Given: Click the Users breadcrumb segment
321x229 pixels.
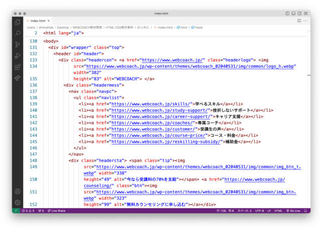Looking at the screenshot, I should [x=31, y=27].
